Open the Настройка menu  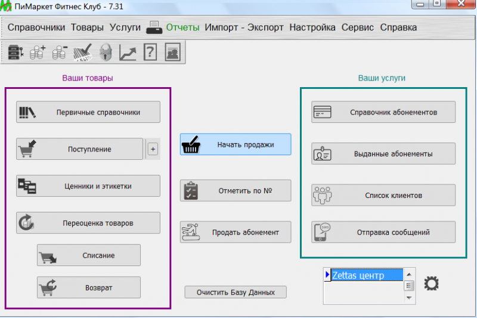point(312,27)
